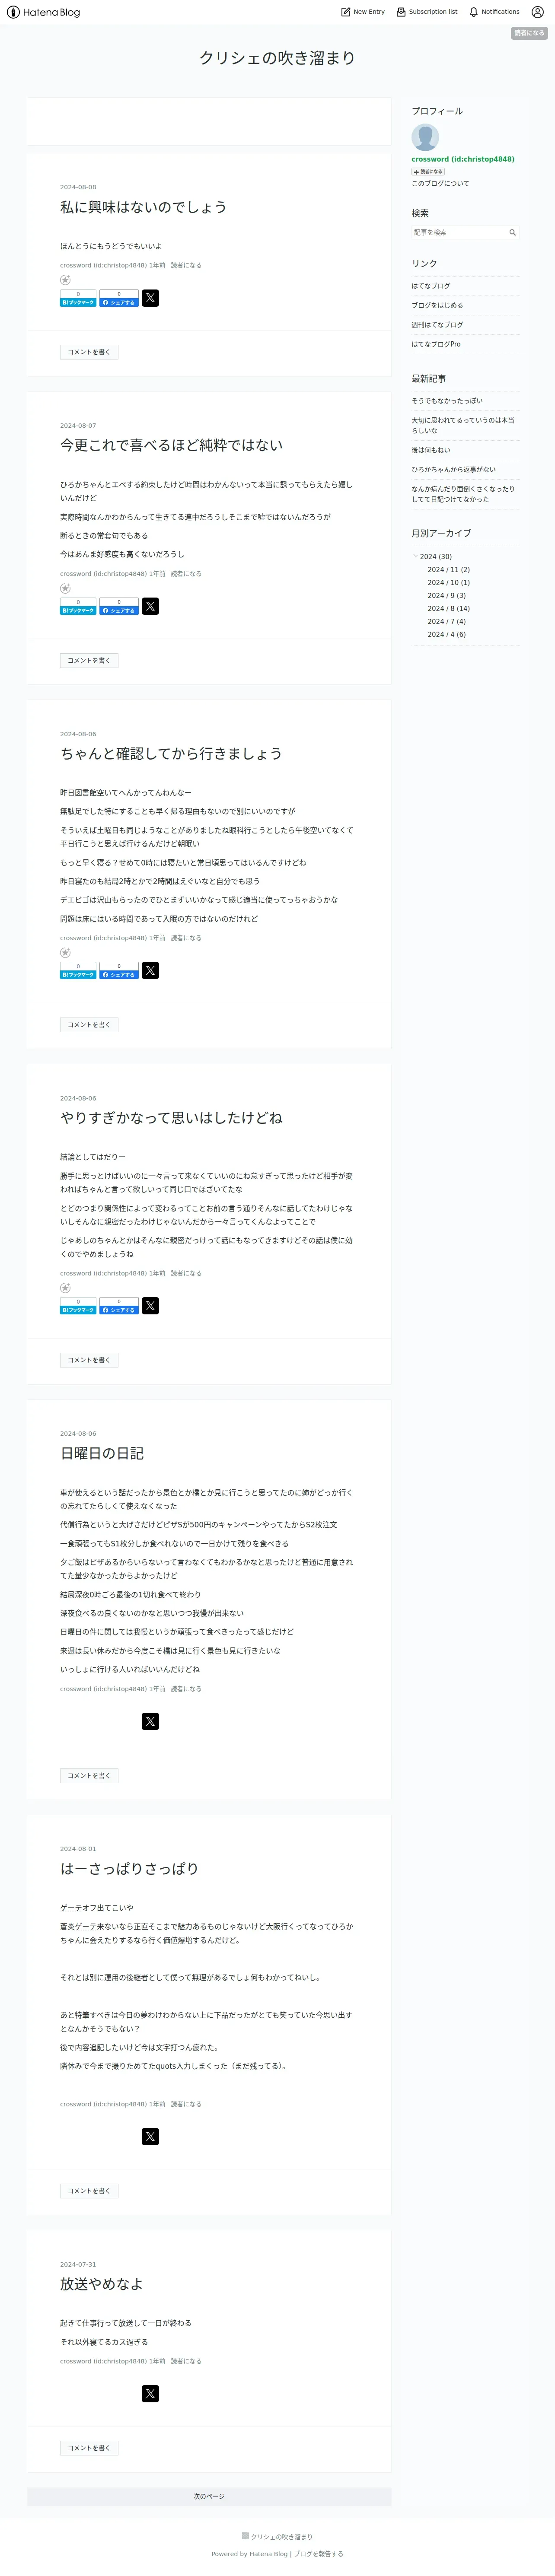Open the ブログをはじめる sidebar link
This screenshot has height=2576, width=555.
tap(437, 305)
